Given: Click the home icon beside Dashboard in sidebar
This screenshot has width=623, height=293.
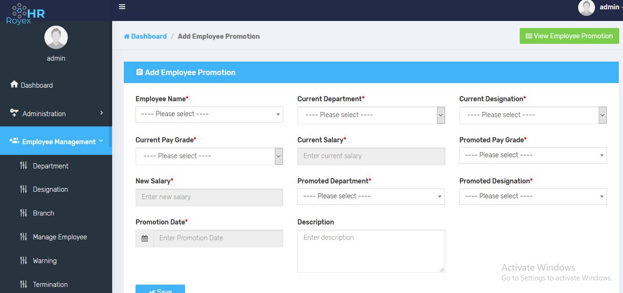Looking at the screenshot, I should (x=14, y=84).
